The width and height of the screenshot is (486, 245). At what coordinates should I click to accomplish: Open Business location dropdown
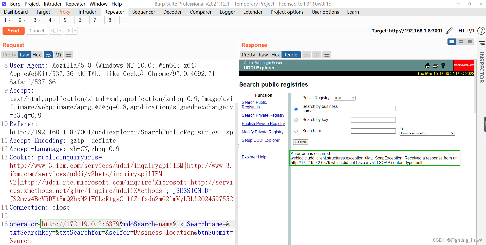[427, 133]
